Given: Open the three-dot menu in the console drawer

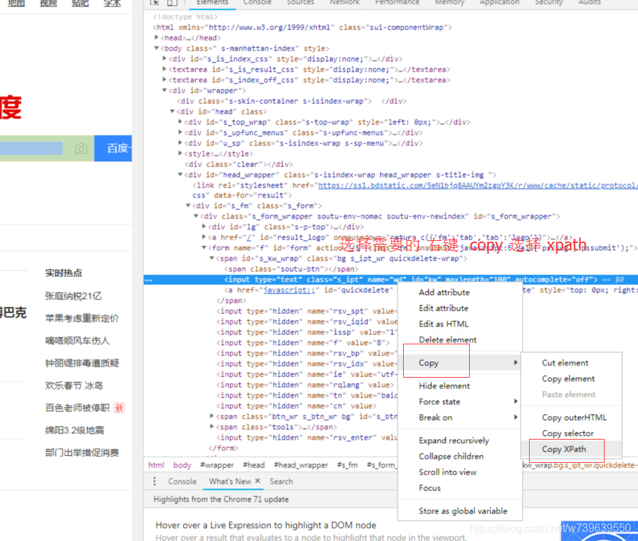Looking at the screenshot, I should [x=154, y=481].
